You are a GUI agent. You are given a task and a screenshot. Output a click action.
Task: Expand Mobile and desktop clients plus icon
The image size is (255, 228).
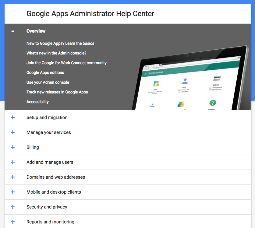pyautogui.click(x=13, y=192)
